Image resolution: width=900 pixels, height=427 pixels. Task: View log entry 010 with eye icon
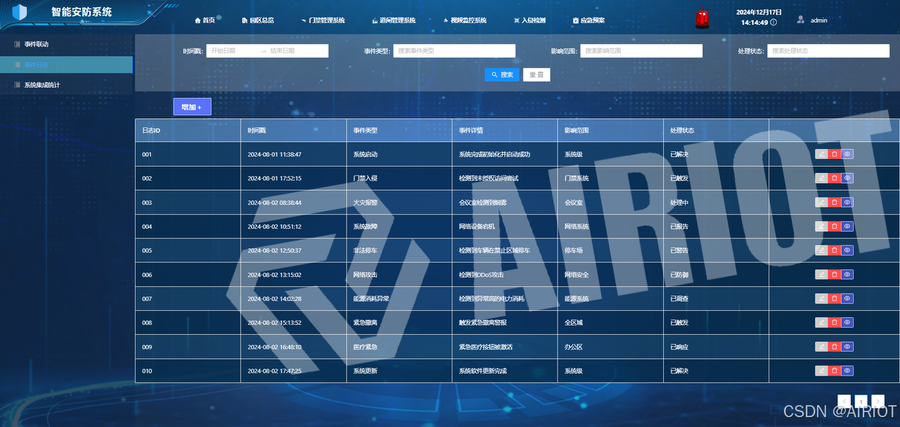(x=847, y=371)
